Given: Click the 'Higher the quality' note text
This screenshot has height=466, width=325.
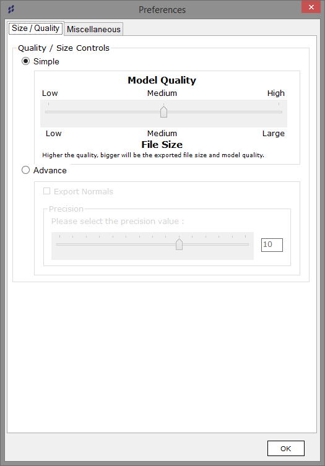Looking at the screenshot, I should (153, 155).
